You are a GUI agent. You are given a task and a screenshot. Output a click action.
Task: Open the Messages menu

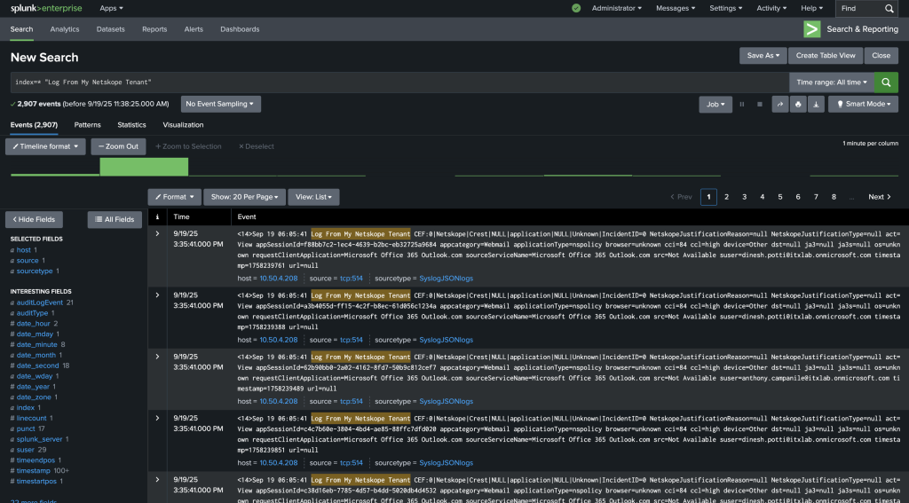click(x=676, y=8)
